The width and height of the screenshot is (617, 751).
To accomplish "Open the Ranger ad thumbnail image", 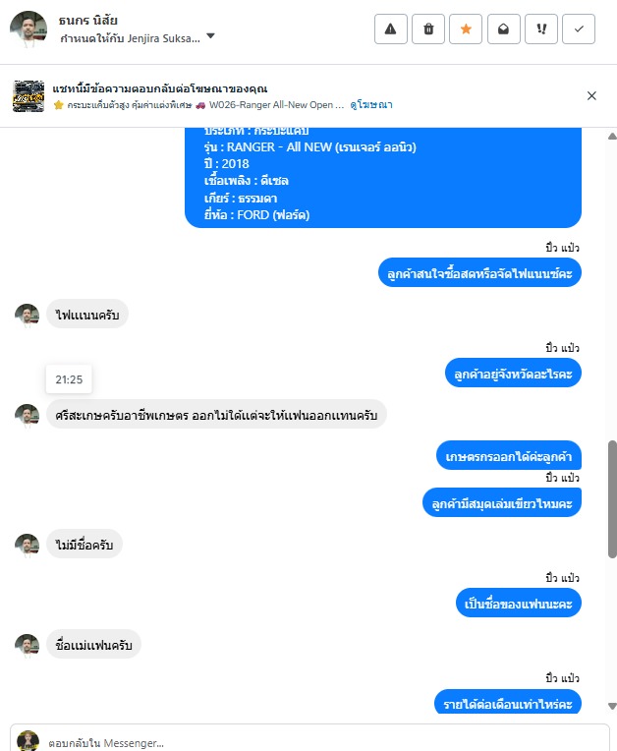I will coord(28,96).
